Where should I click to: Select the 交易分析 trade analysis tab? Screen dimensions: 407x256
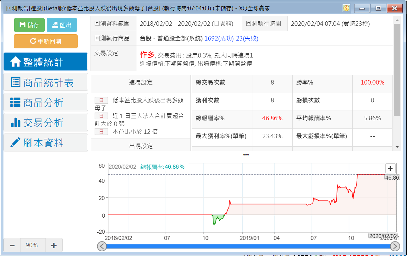46,123
